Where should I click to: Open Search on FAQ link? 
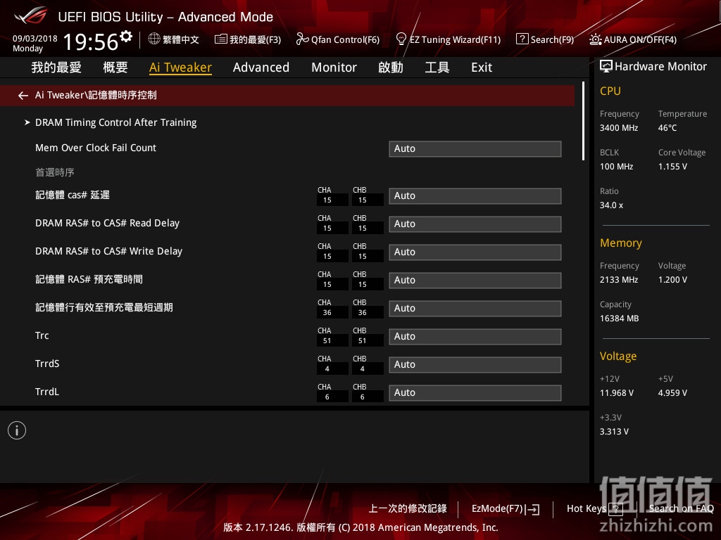681,509
